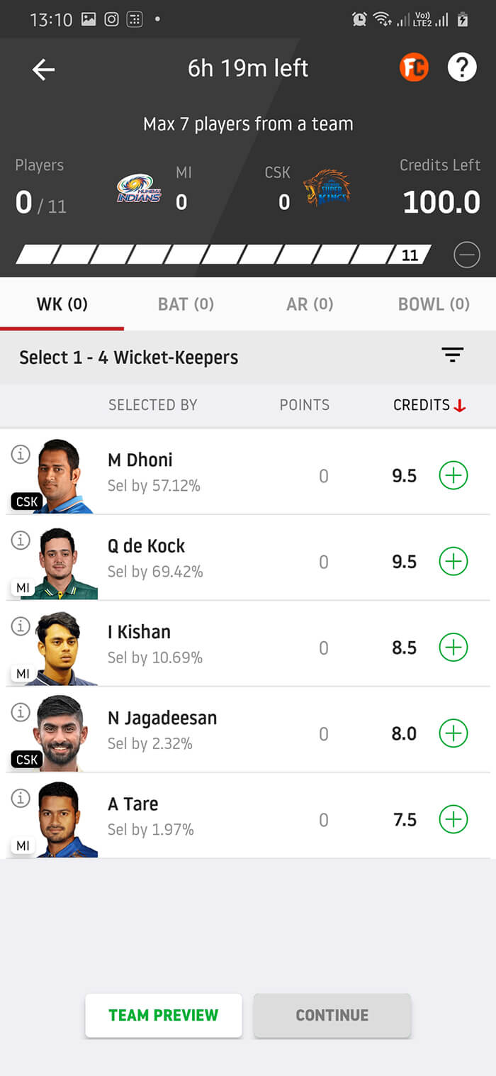
Task: Sort list by Selected By column
Action: (x=152, y=405)
